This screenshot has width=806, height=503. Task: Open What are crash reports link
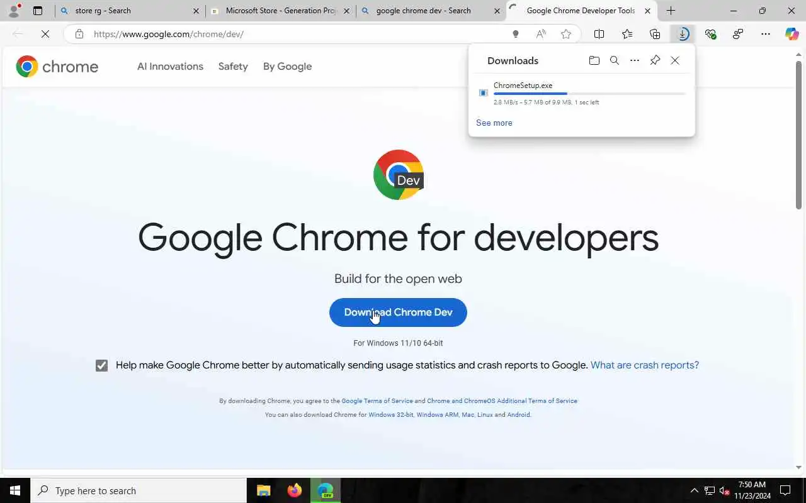click(x=645, y=365)
